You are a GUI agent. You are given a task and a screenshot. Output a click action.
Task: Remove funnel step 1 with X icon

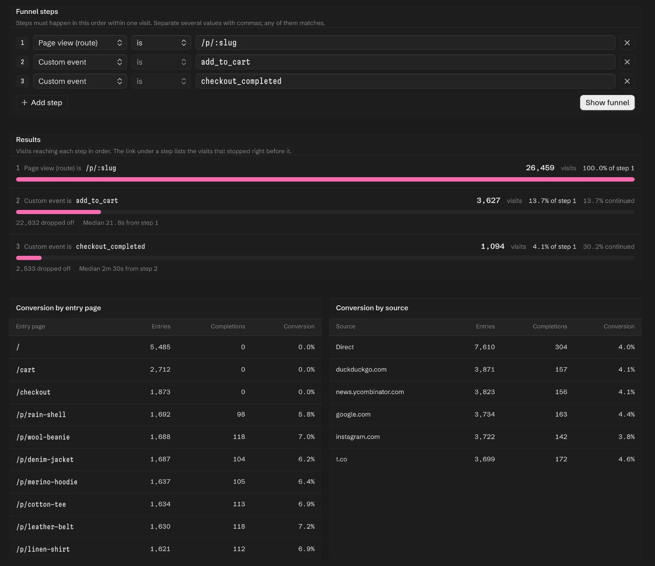click(x=627, y=43)
